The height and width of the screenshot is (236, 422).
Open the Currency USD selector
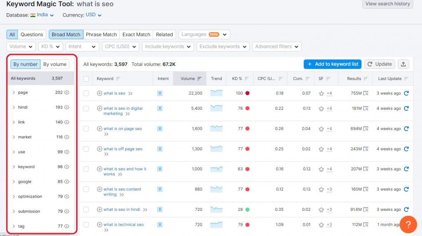[x=94, y=15]
